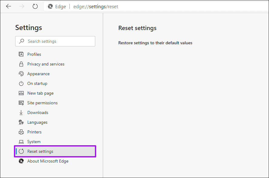Image resolution: width=269 pixels, height=178 pixels.
Task: Open About Microsoft Edge page
Action: click(x=48, y=161)
